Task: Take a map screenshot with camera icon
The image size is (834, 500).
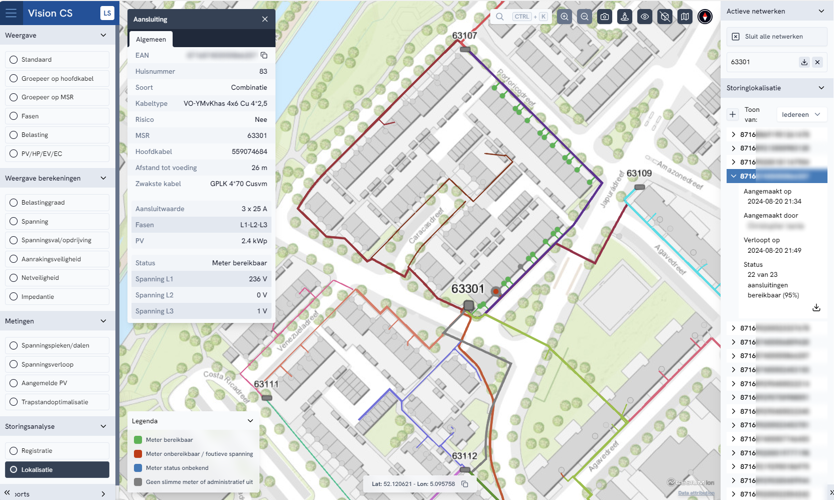Action: click(x=605, y=17)
